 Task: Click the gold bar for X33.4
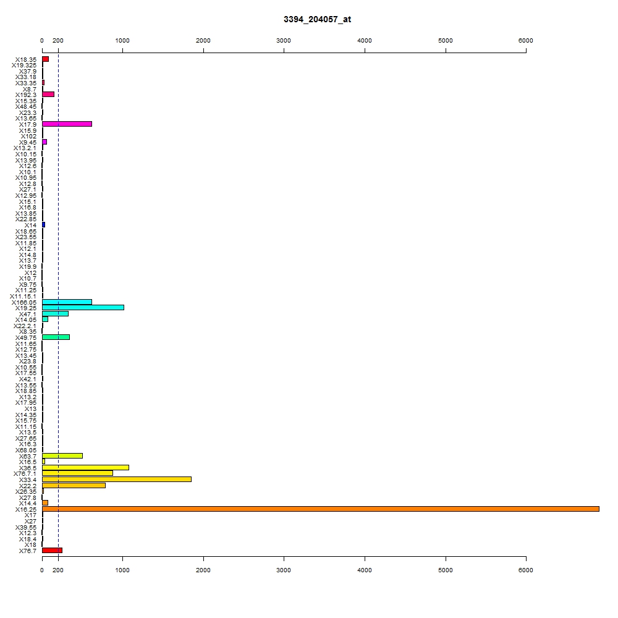[x=117, y=480]
